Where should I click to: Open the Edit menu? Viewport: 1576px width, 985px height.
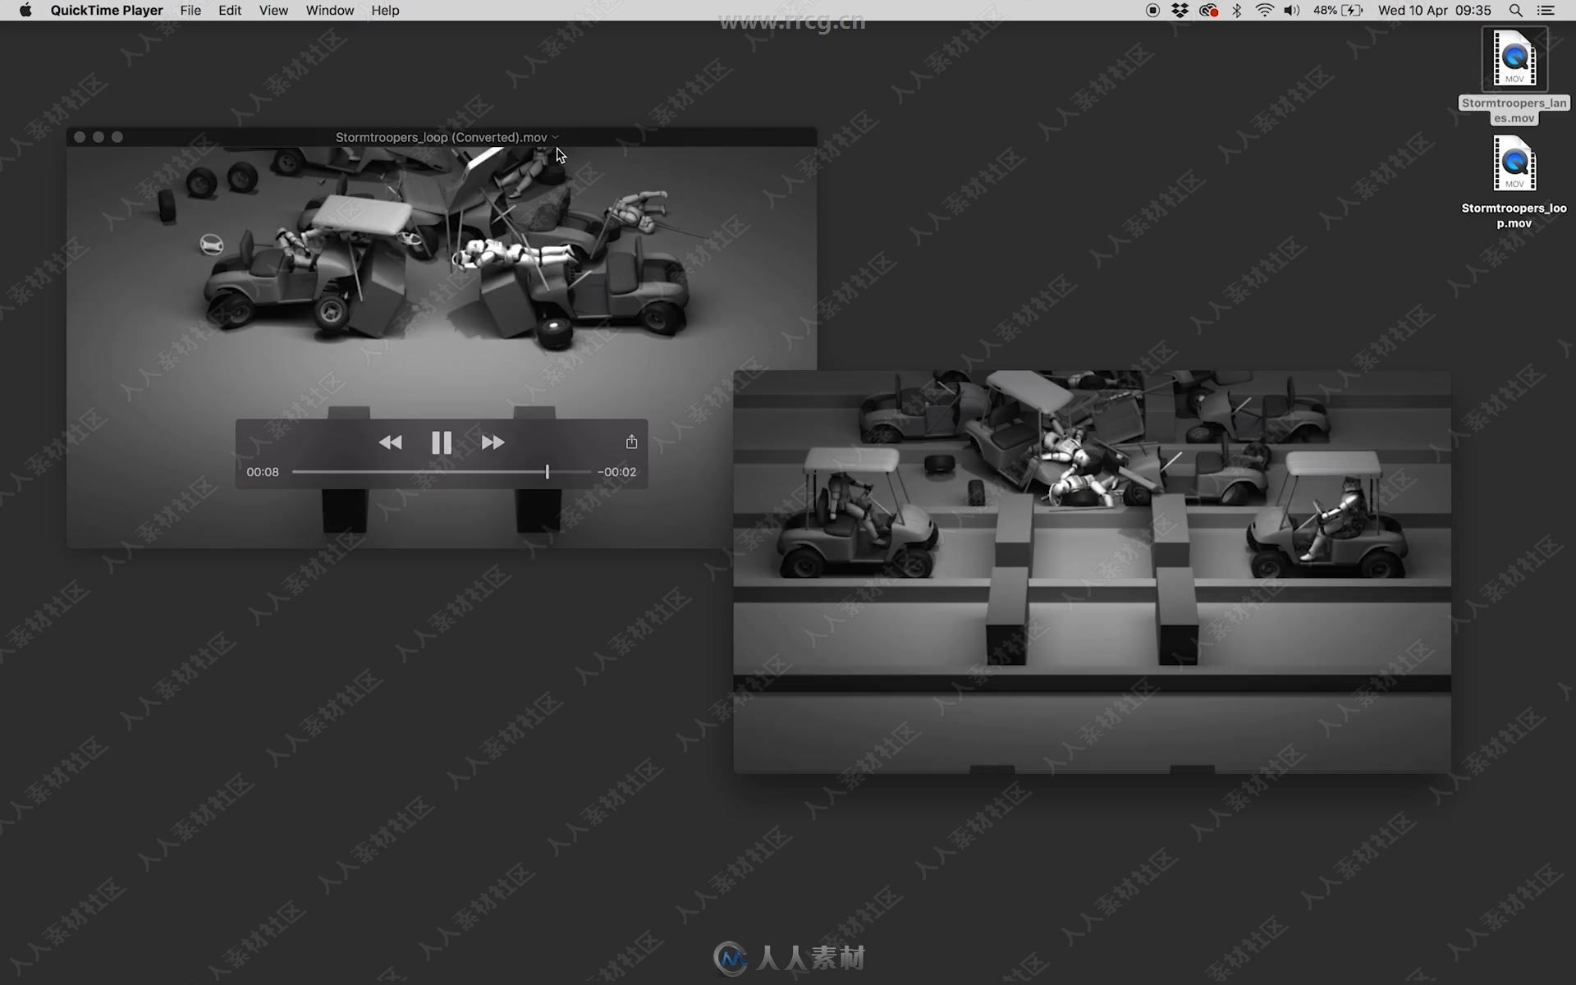point(230,11)
